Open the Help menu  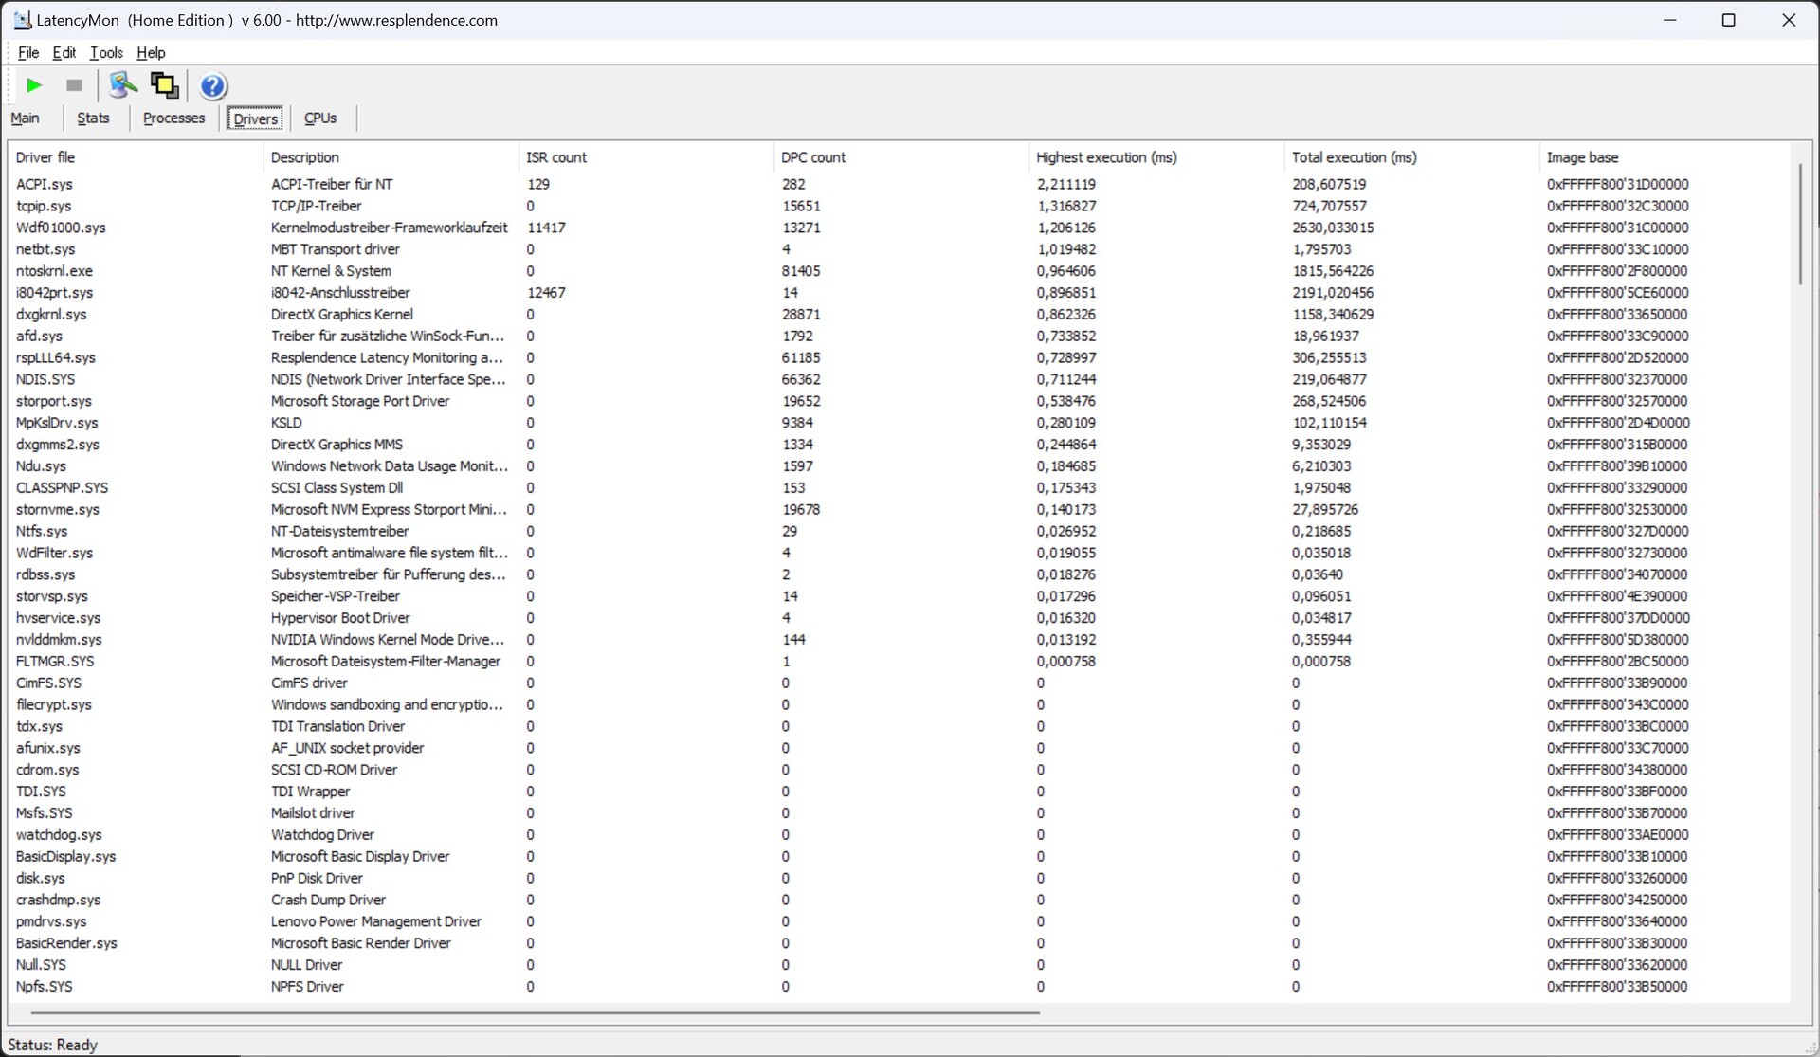click(151, 53)
